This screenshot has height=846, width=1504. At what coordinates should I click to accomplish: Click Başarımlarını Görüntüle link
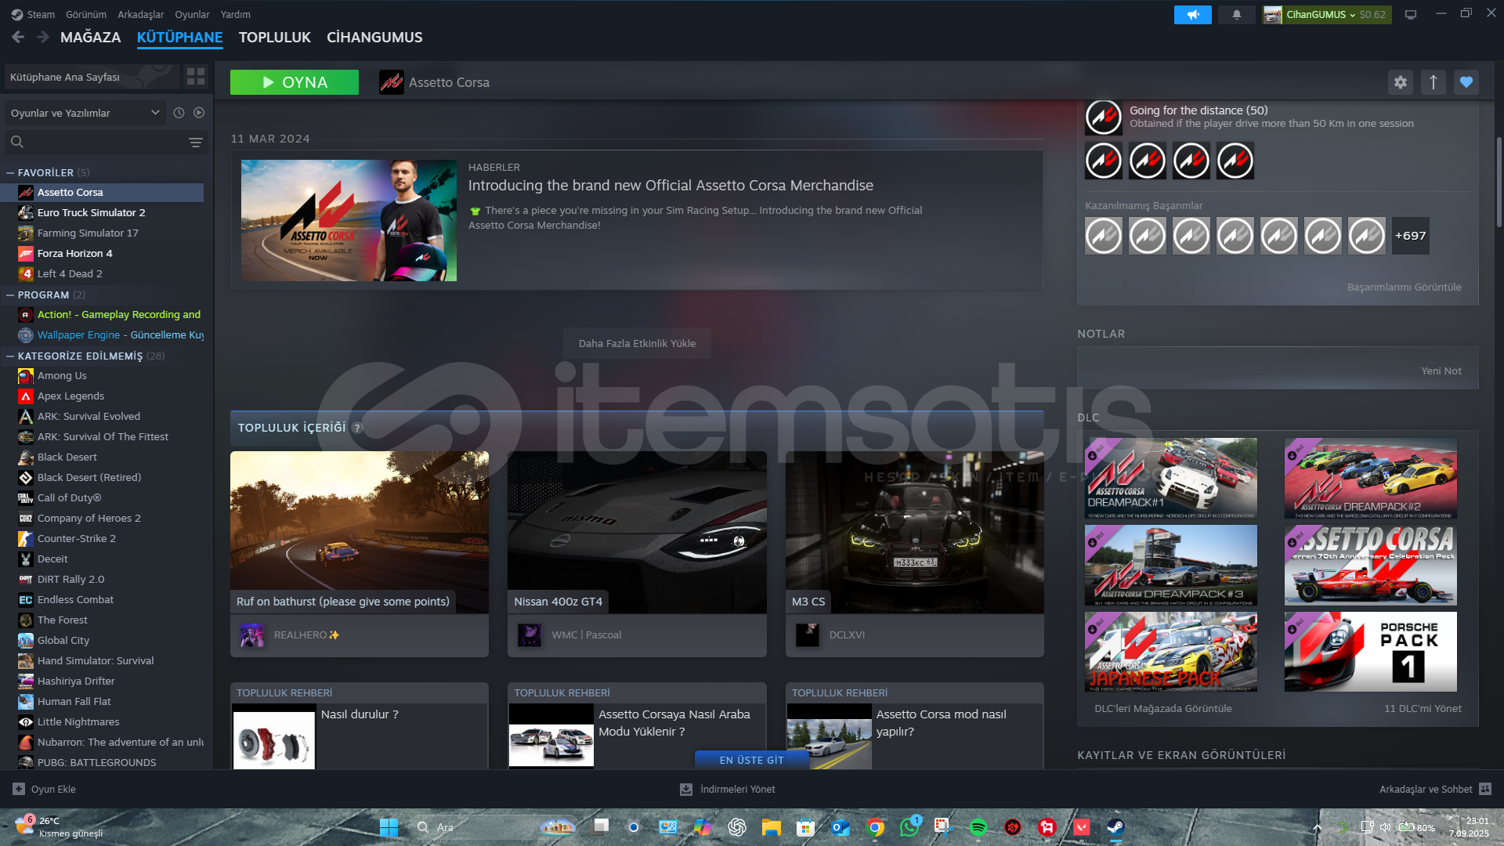(x=1404, y=287)
